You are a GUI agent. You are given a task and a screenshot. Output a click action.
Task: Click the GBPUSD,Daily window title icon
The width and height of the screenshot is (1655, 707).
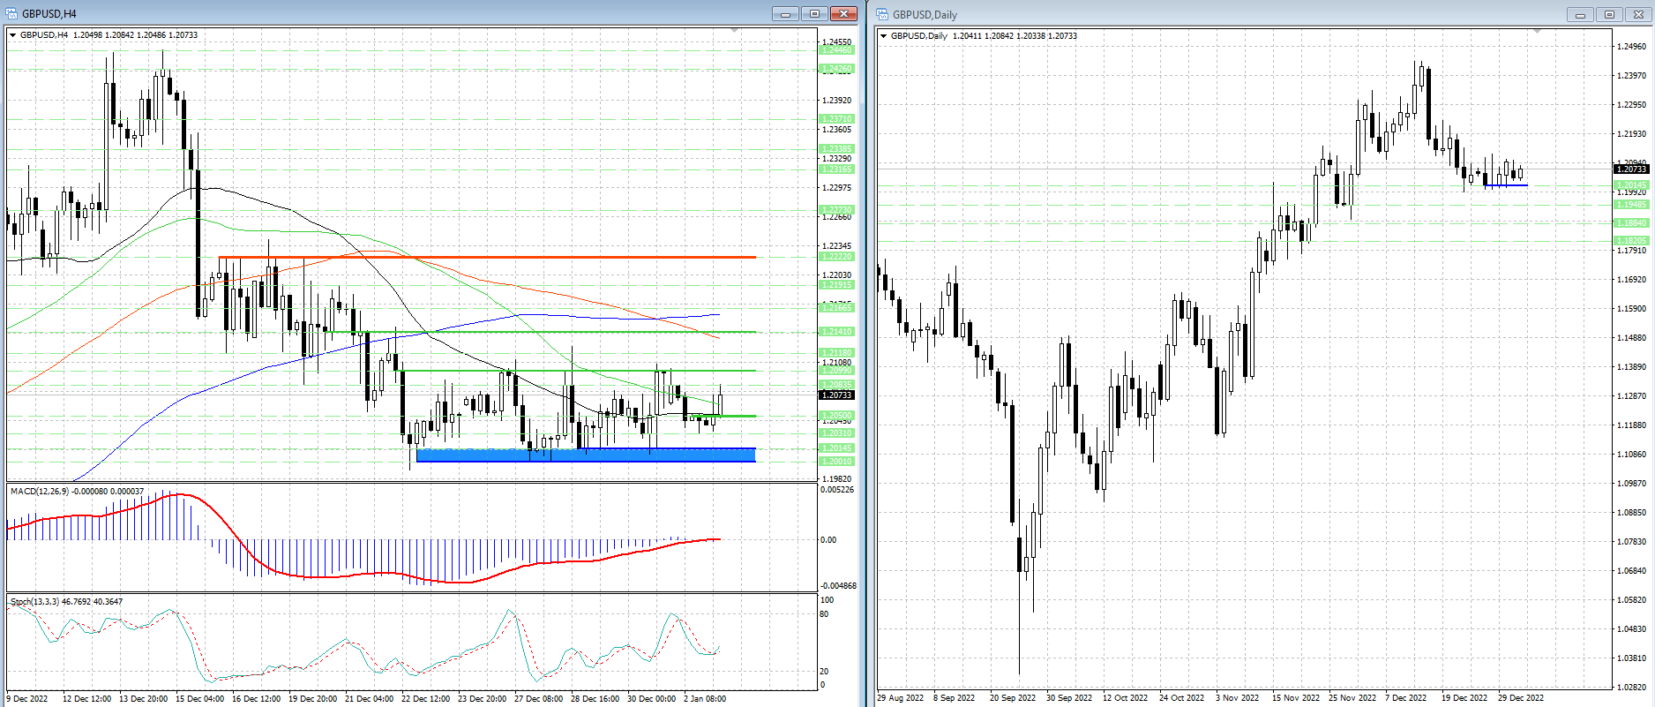(882, 14)
